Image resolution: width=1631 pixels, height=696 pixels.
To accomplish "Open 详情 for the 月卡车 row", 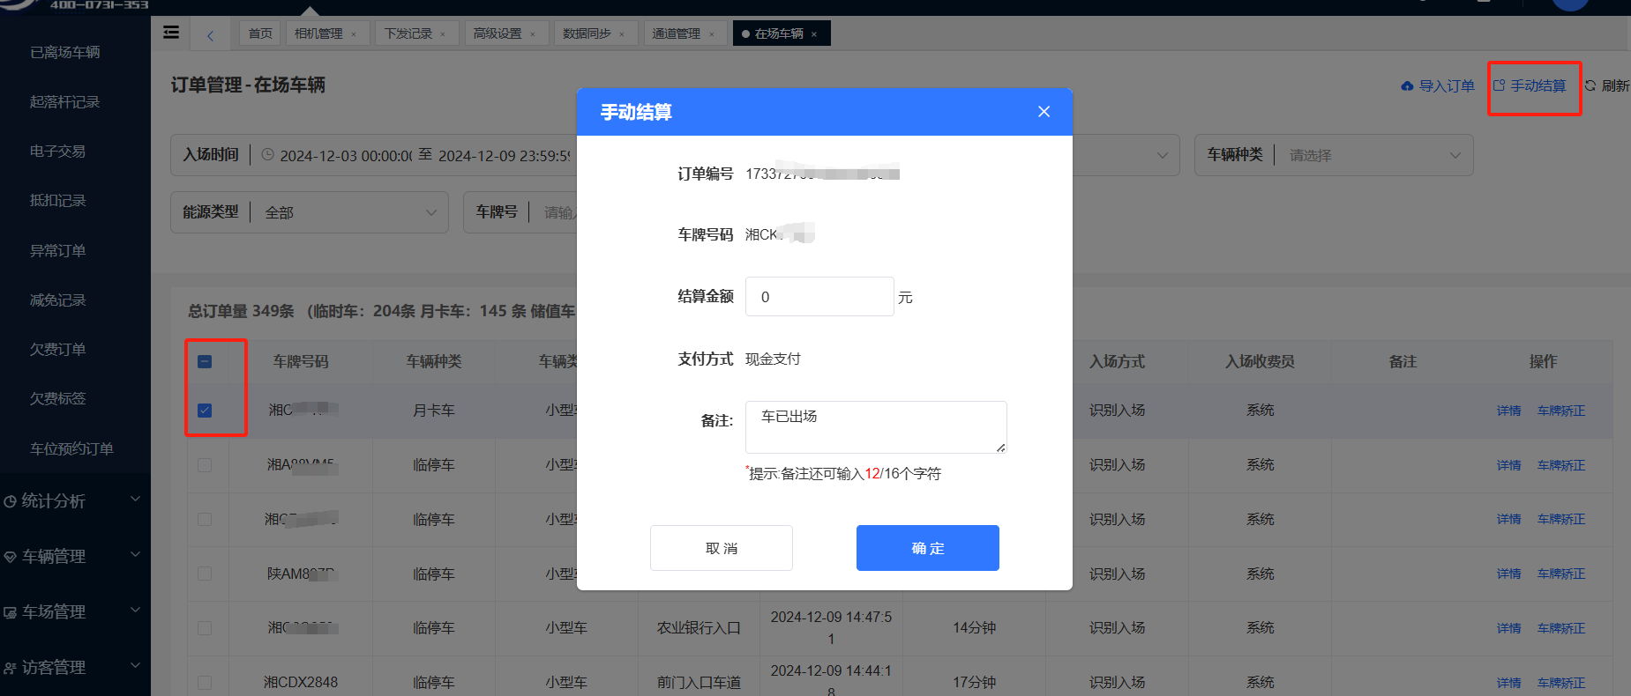I will 1509,411.
